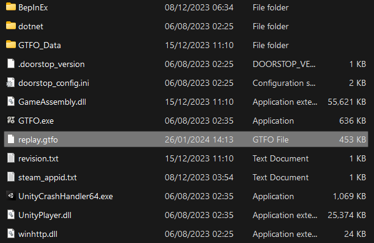Select the GameAssembly.dll file name

(x=52, y=102)
